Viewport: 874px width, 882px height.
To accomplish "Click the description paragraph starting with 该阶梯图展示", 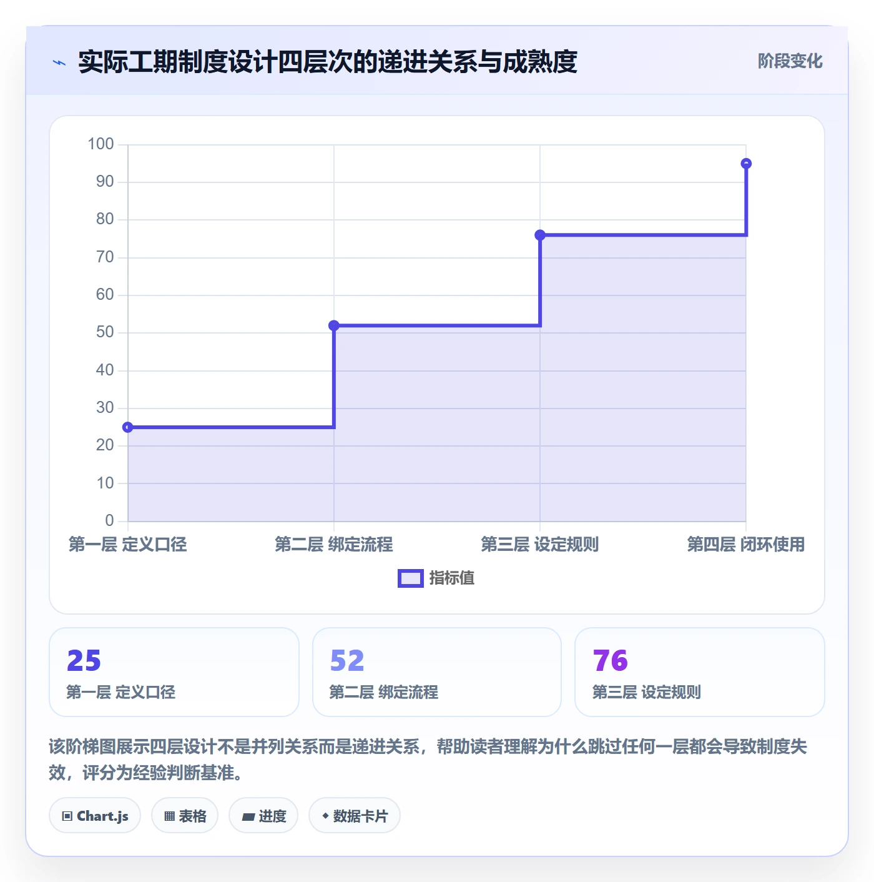I will 428,760.
